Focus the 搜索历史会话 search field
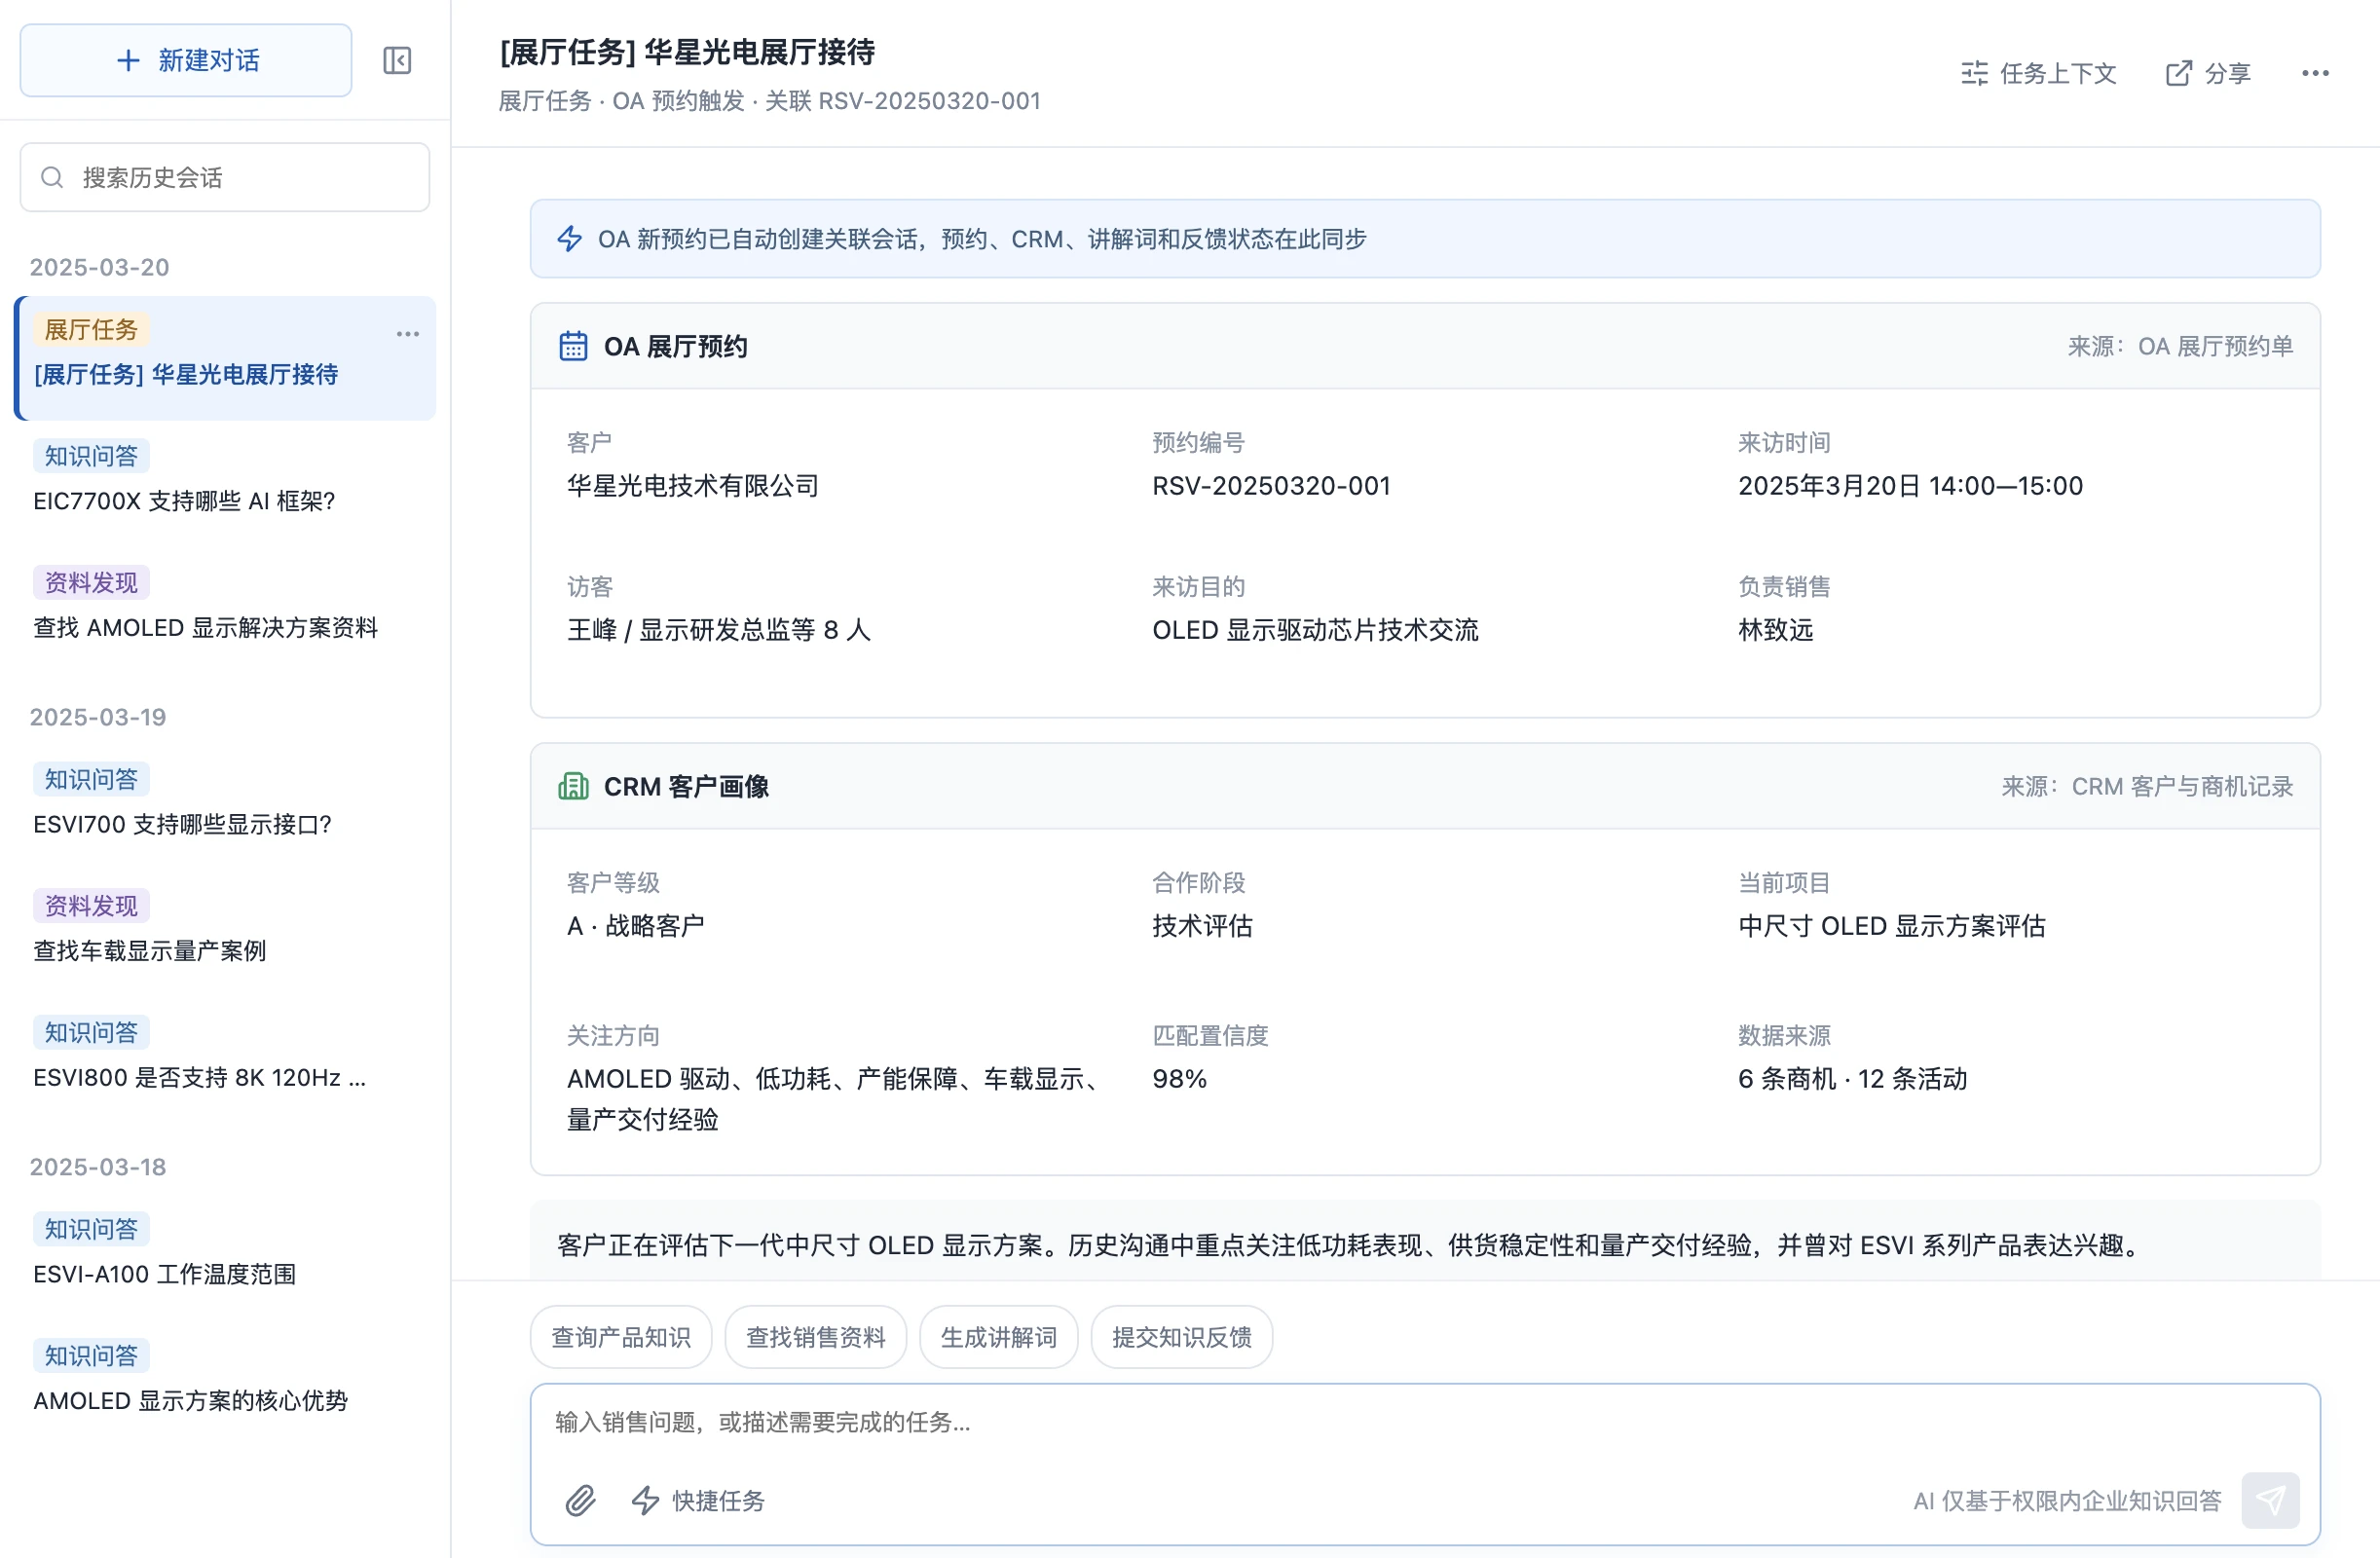 [225, 177]
